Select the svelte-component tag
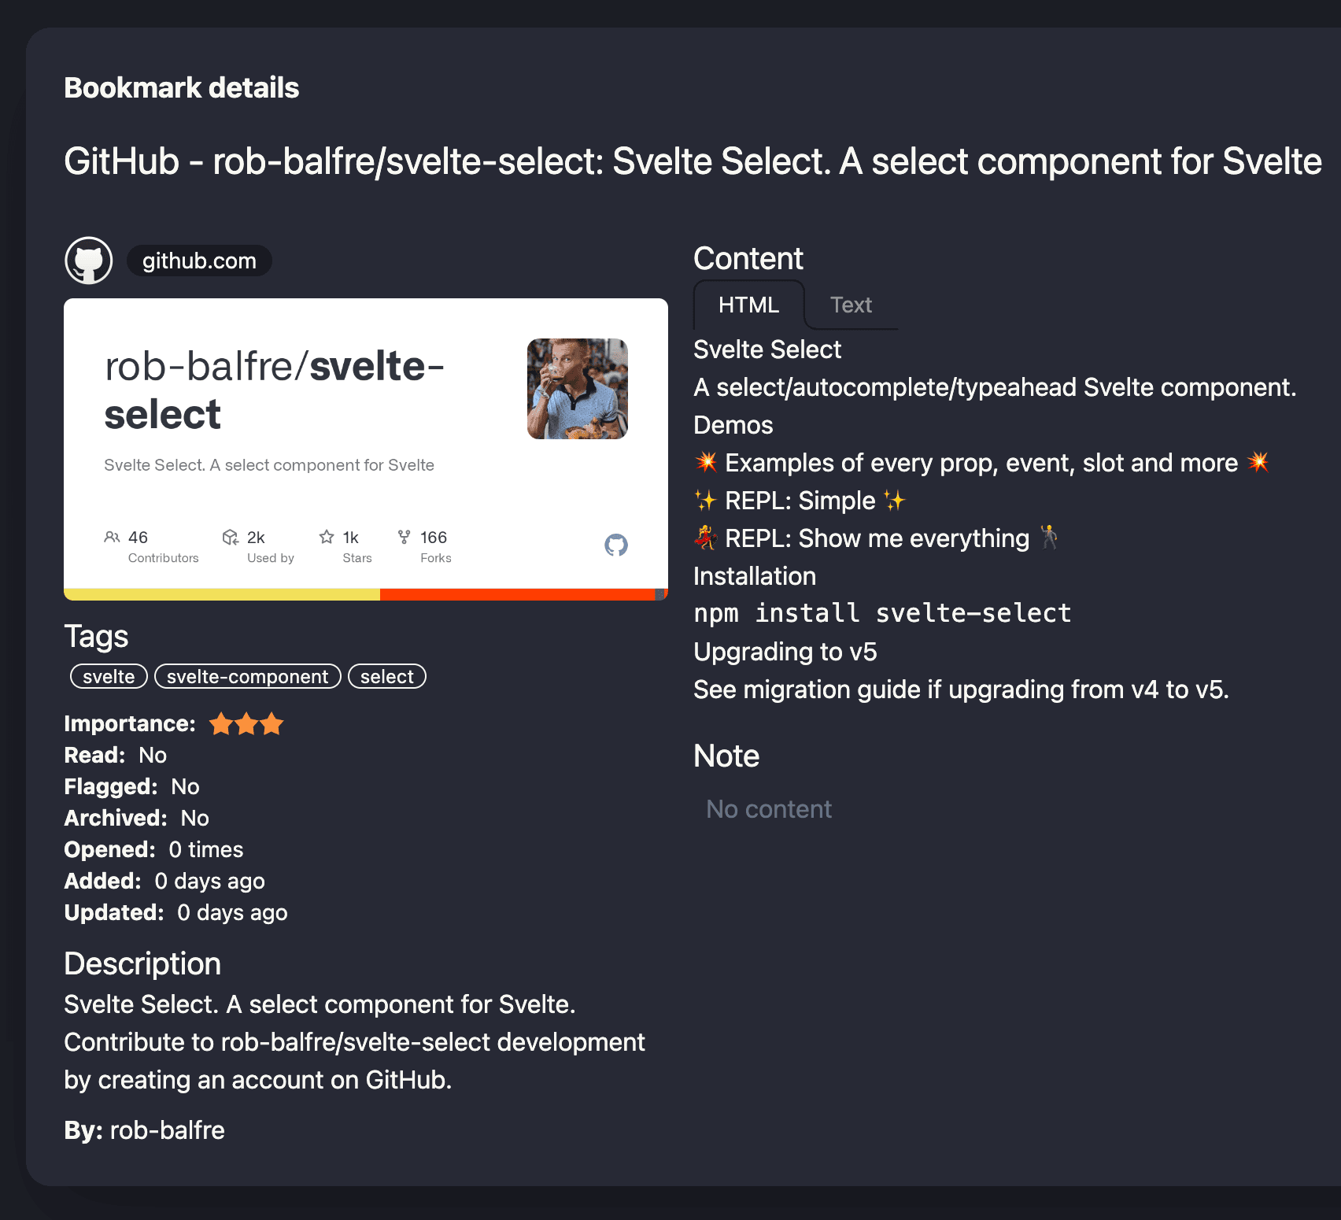The image size is (1341, 1220). click(247, 677)
